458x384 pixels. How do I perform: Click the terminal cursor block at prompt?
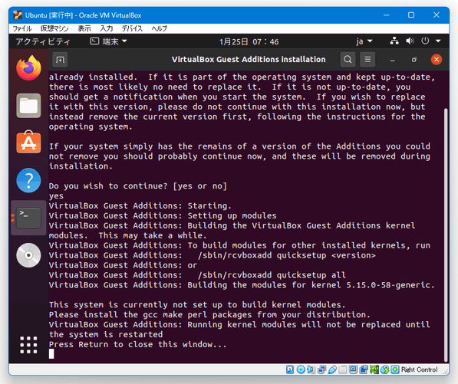51,354
